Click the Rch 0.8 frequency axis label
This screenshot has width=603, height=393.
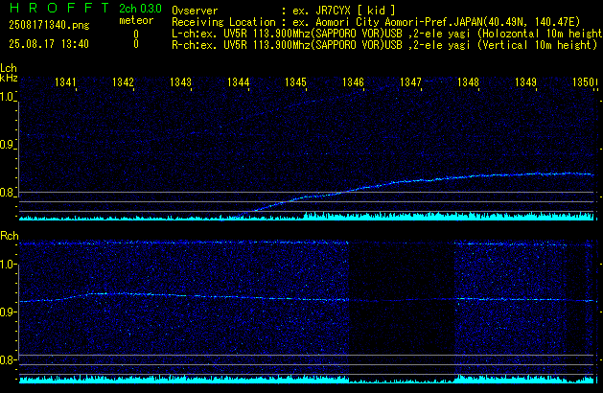[x=7, y=359]
